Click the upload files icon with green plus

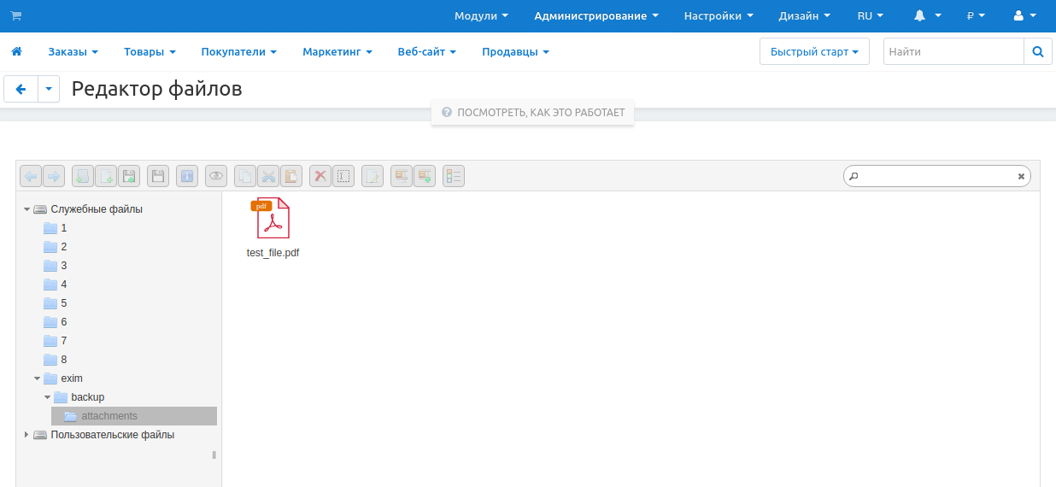[129, 176]
